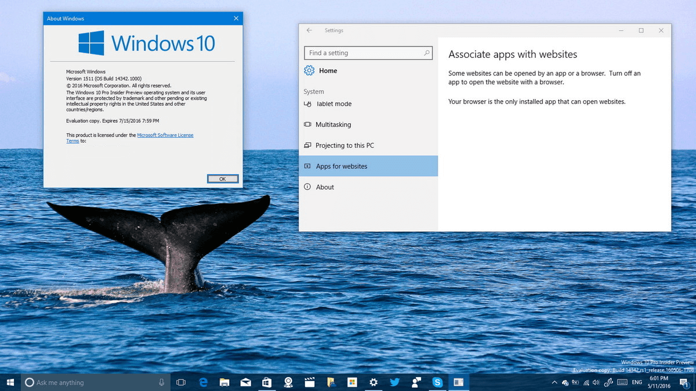
Task: Open Windows Ink Workspace pen icon
Action: click(x=608, y=382)
